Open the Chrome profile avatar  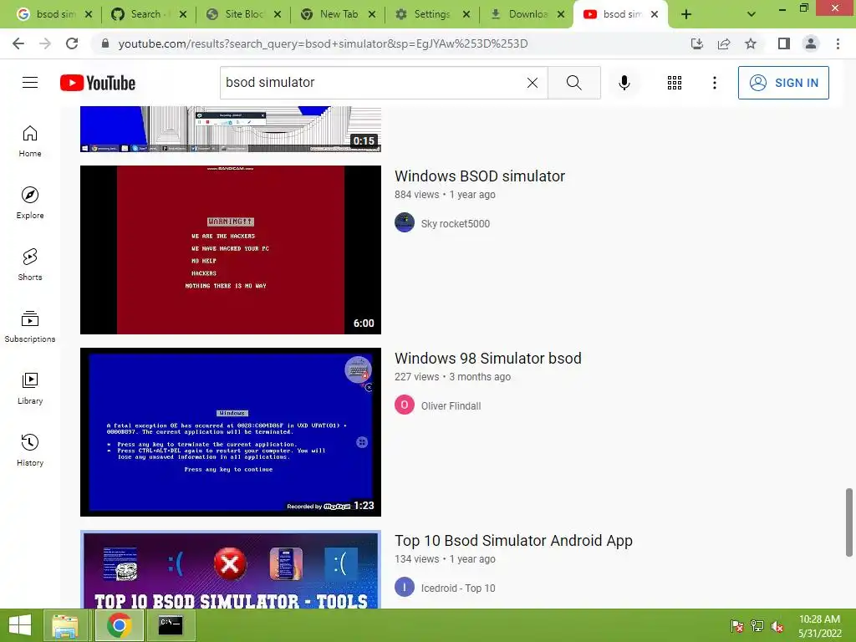coord(811,43)
